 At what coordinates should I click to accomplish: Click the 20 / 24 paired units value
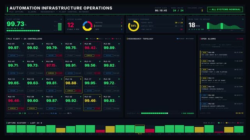(179, 23)
